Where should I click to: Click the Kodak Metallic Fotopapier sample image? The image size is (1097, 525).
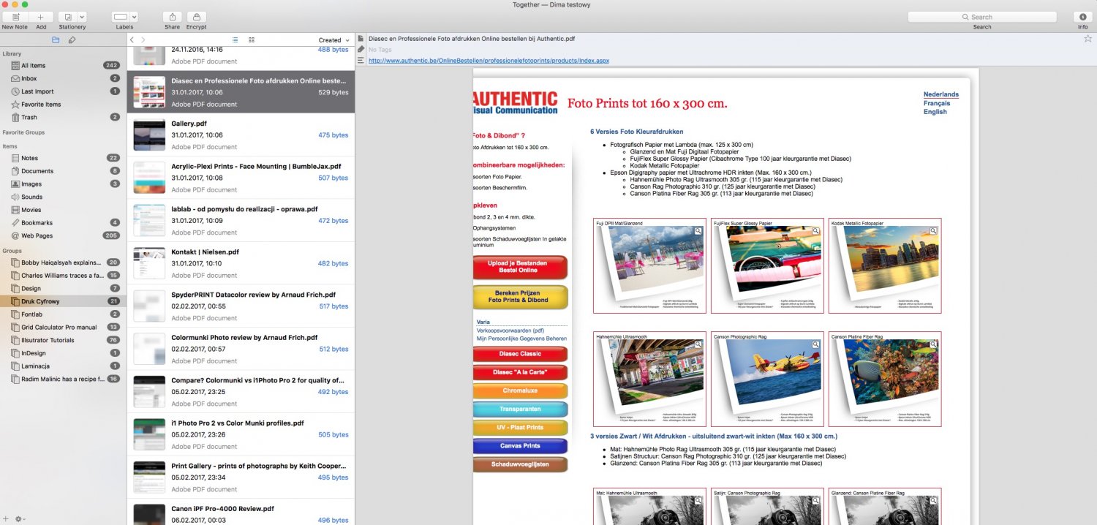pyautogui.click(x=885, y=266)
